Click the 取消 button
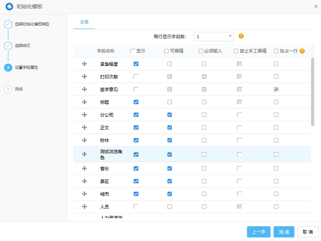 [x=307, y=232]
